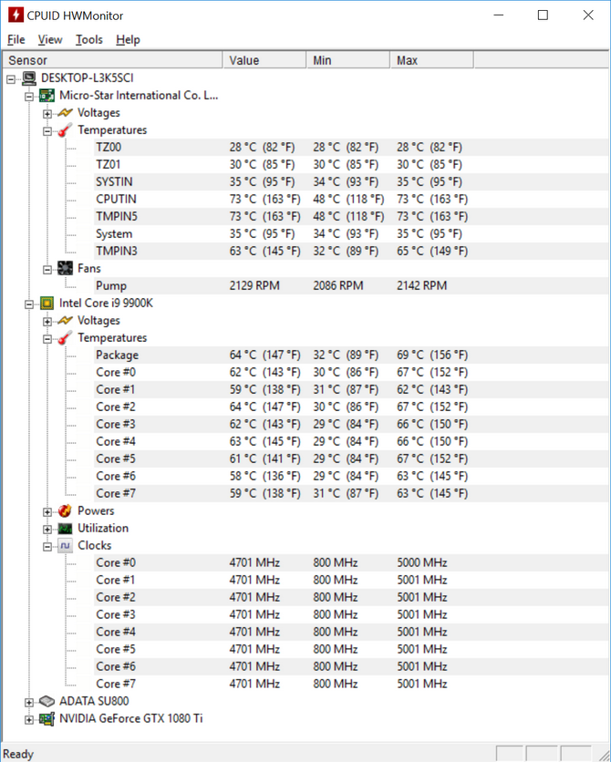Select the NVIDIA GeForce GTX 1080 Ti label
This screenshot has width=611, height=762.
(130, 719)
